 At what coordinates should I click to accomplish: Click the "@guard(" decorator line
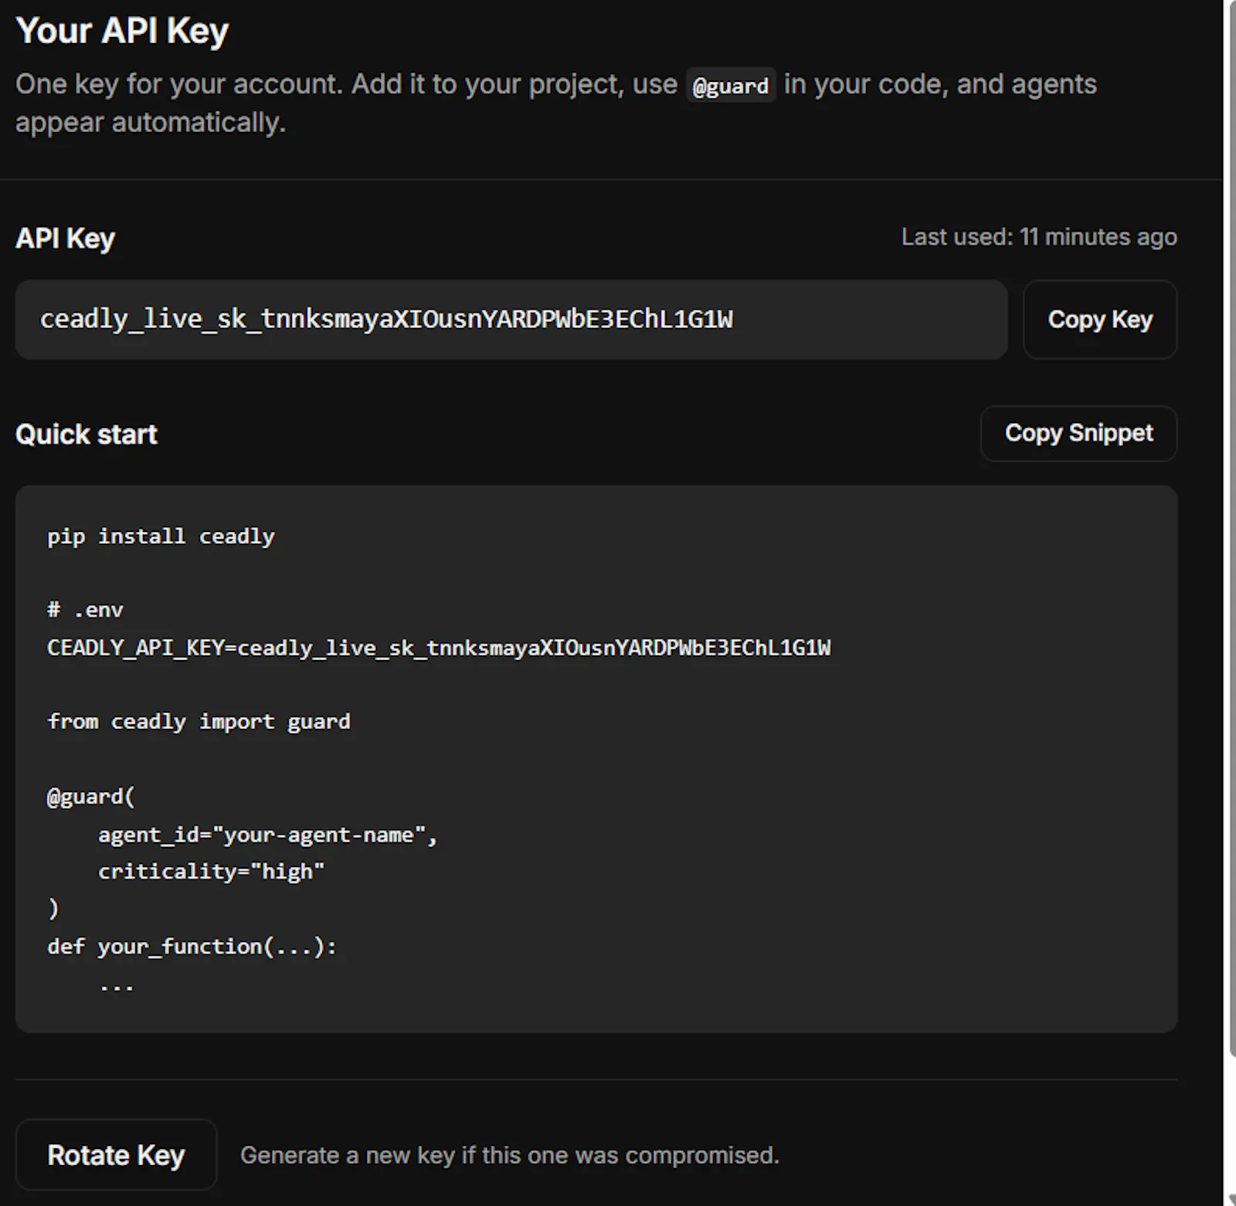pyautogui.click(x=91, y=797)
